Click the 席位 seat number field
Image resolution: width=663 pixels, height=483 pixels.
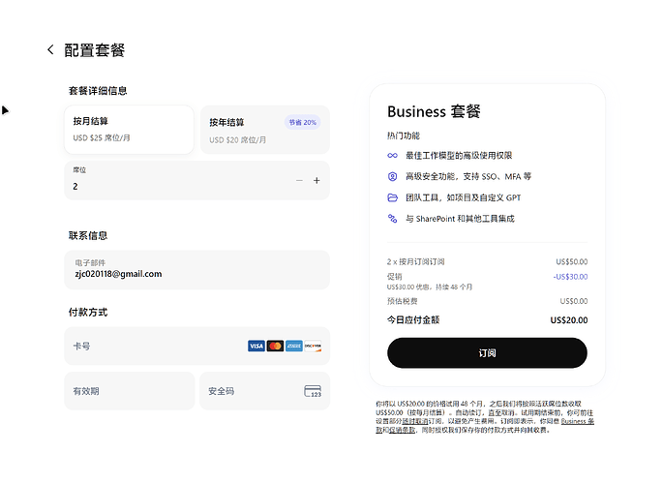[x=197, y=181]
